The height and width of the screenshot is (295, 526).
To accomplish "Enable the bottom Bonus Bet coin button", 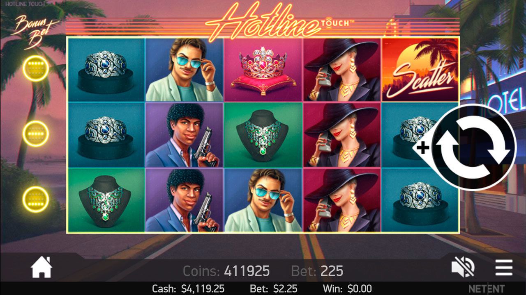I will point(36,199).
